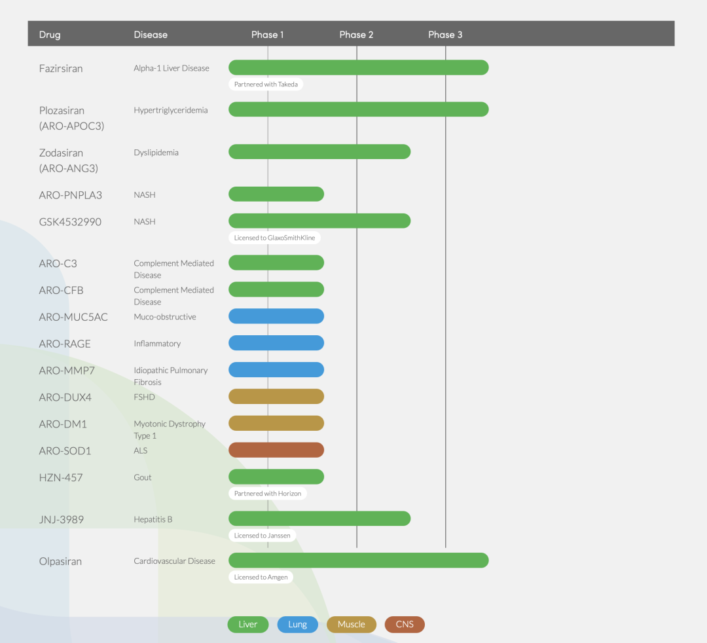Click the Licensed to Amgen tag
Viewport: 707px width, 643px height.
tap(261, 578)
